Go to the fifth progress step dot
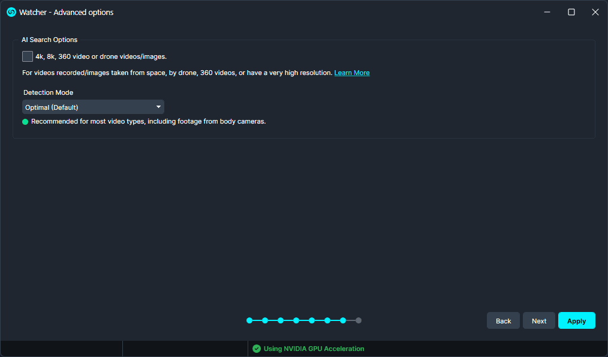The image size is (608, 357). click(312, 320)
